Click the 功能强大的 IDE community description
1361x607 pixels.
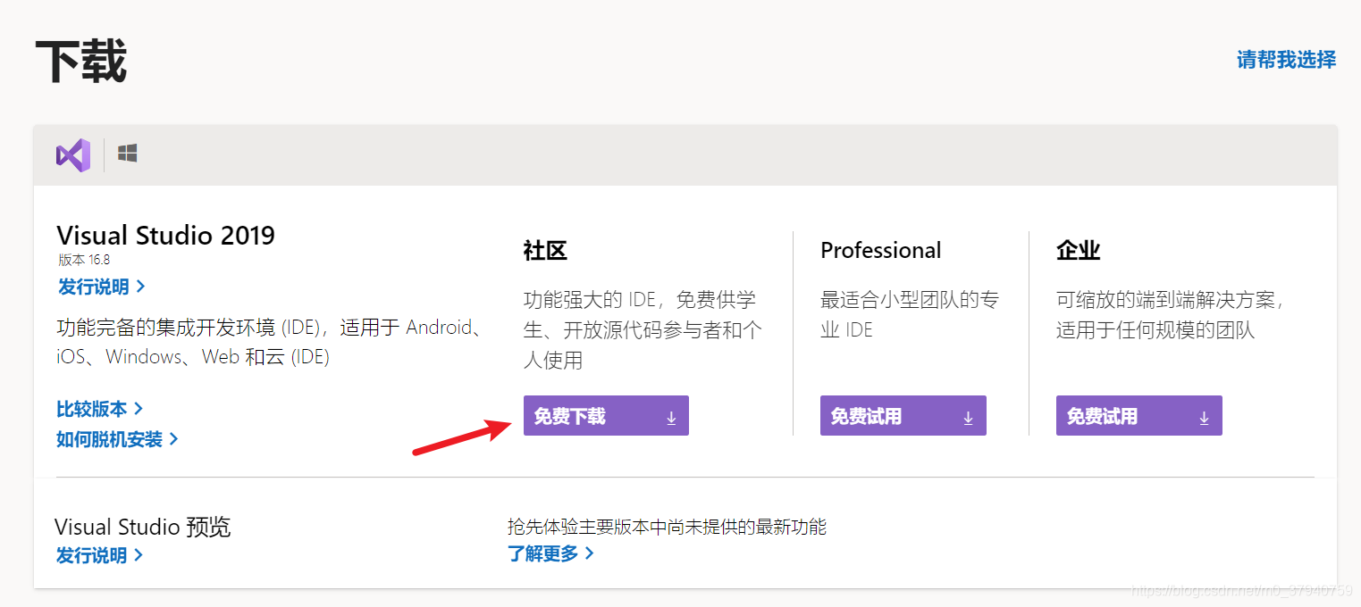pyautogui.click(x=643, y=330)
